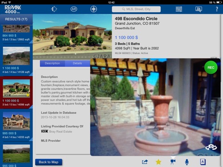Tap the AR augmented reality icon
This screenshot has width=223, height=167.
click(x=74, y=9)
